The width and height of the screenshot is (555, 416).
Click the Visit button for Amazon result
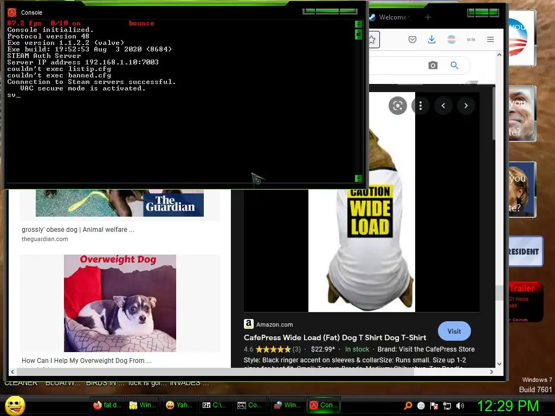(454, 331)
